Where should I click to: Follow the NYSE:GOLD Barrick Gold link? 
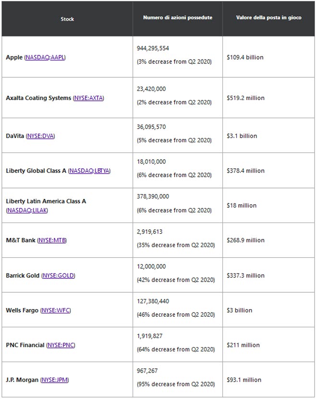pyautogui.click(x=59, y=275)
